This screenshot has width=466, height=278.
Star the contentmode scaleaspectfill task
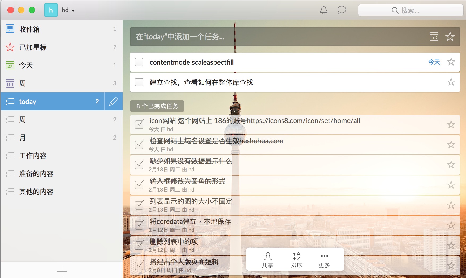[x=451, y=62]
